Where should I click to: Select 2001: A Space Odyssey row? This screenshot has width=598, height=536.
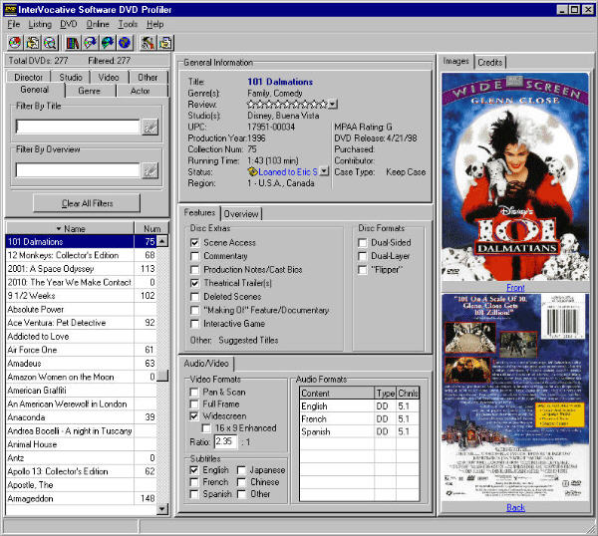(x=82, y=269)
